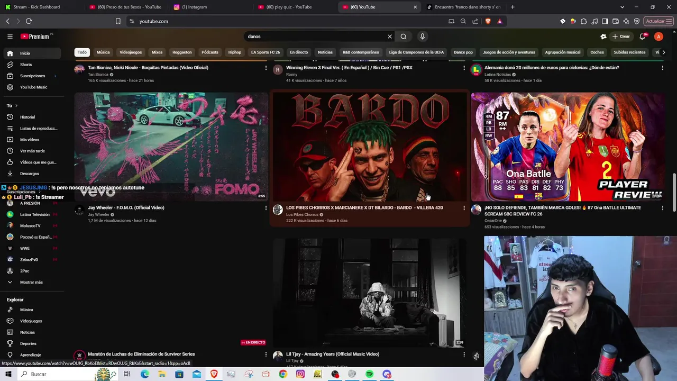The image size is (677, 381).
Task: Bookmark this page icon in address bar
Action: point(118,21)
